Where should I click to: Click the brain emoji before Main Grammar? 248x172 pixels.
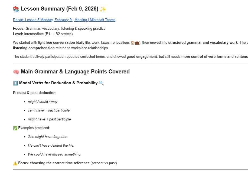pyautogui.click(x=16, y=72)
